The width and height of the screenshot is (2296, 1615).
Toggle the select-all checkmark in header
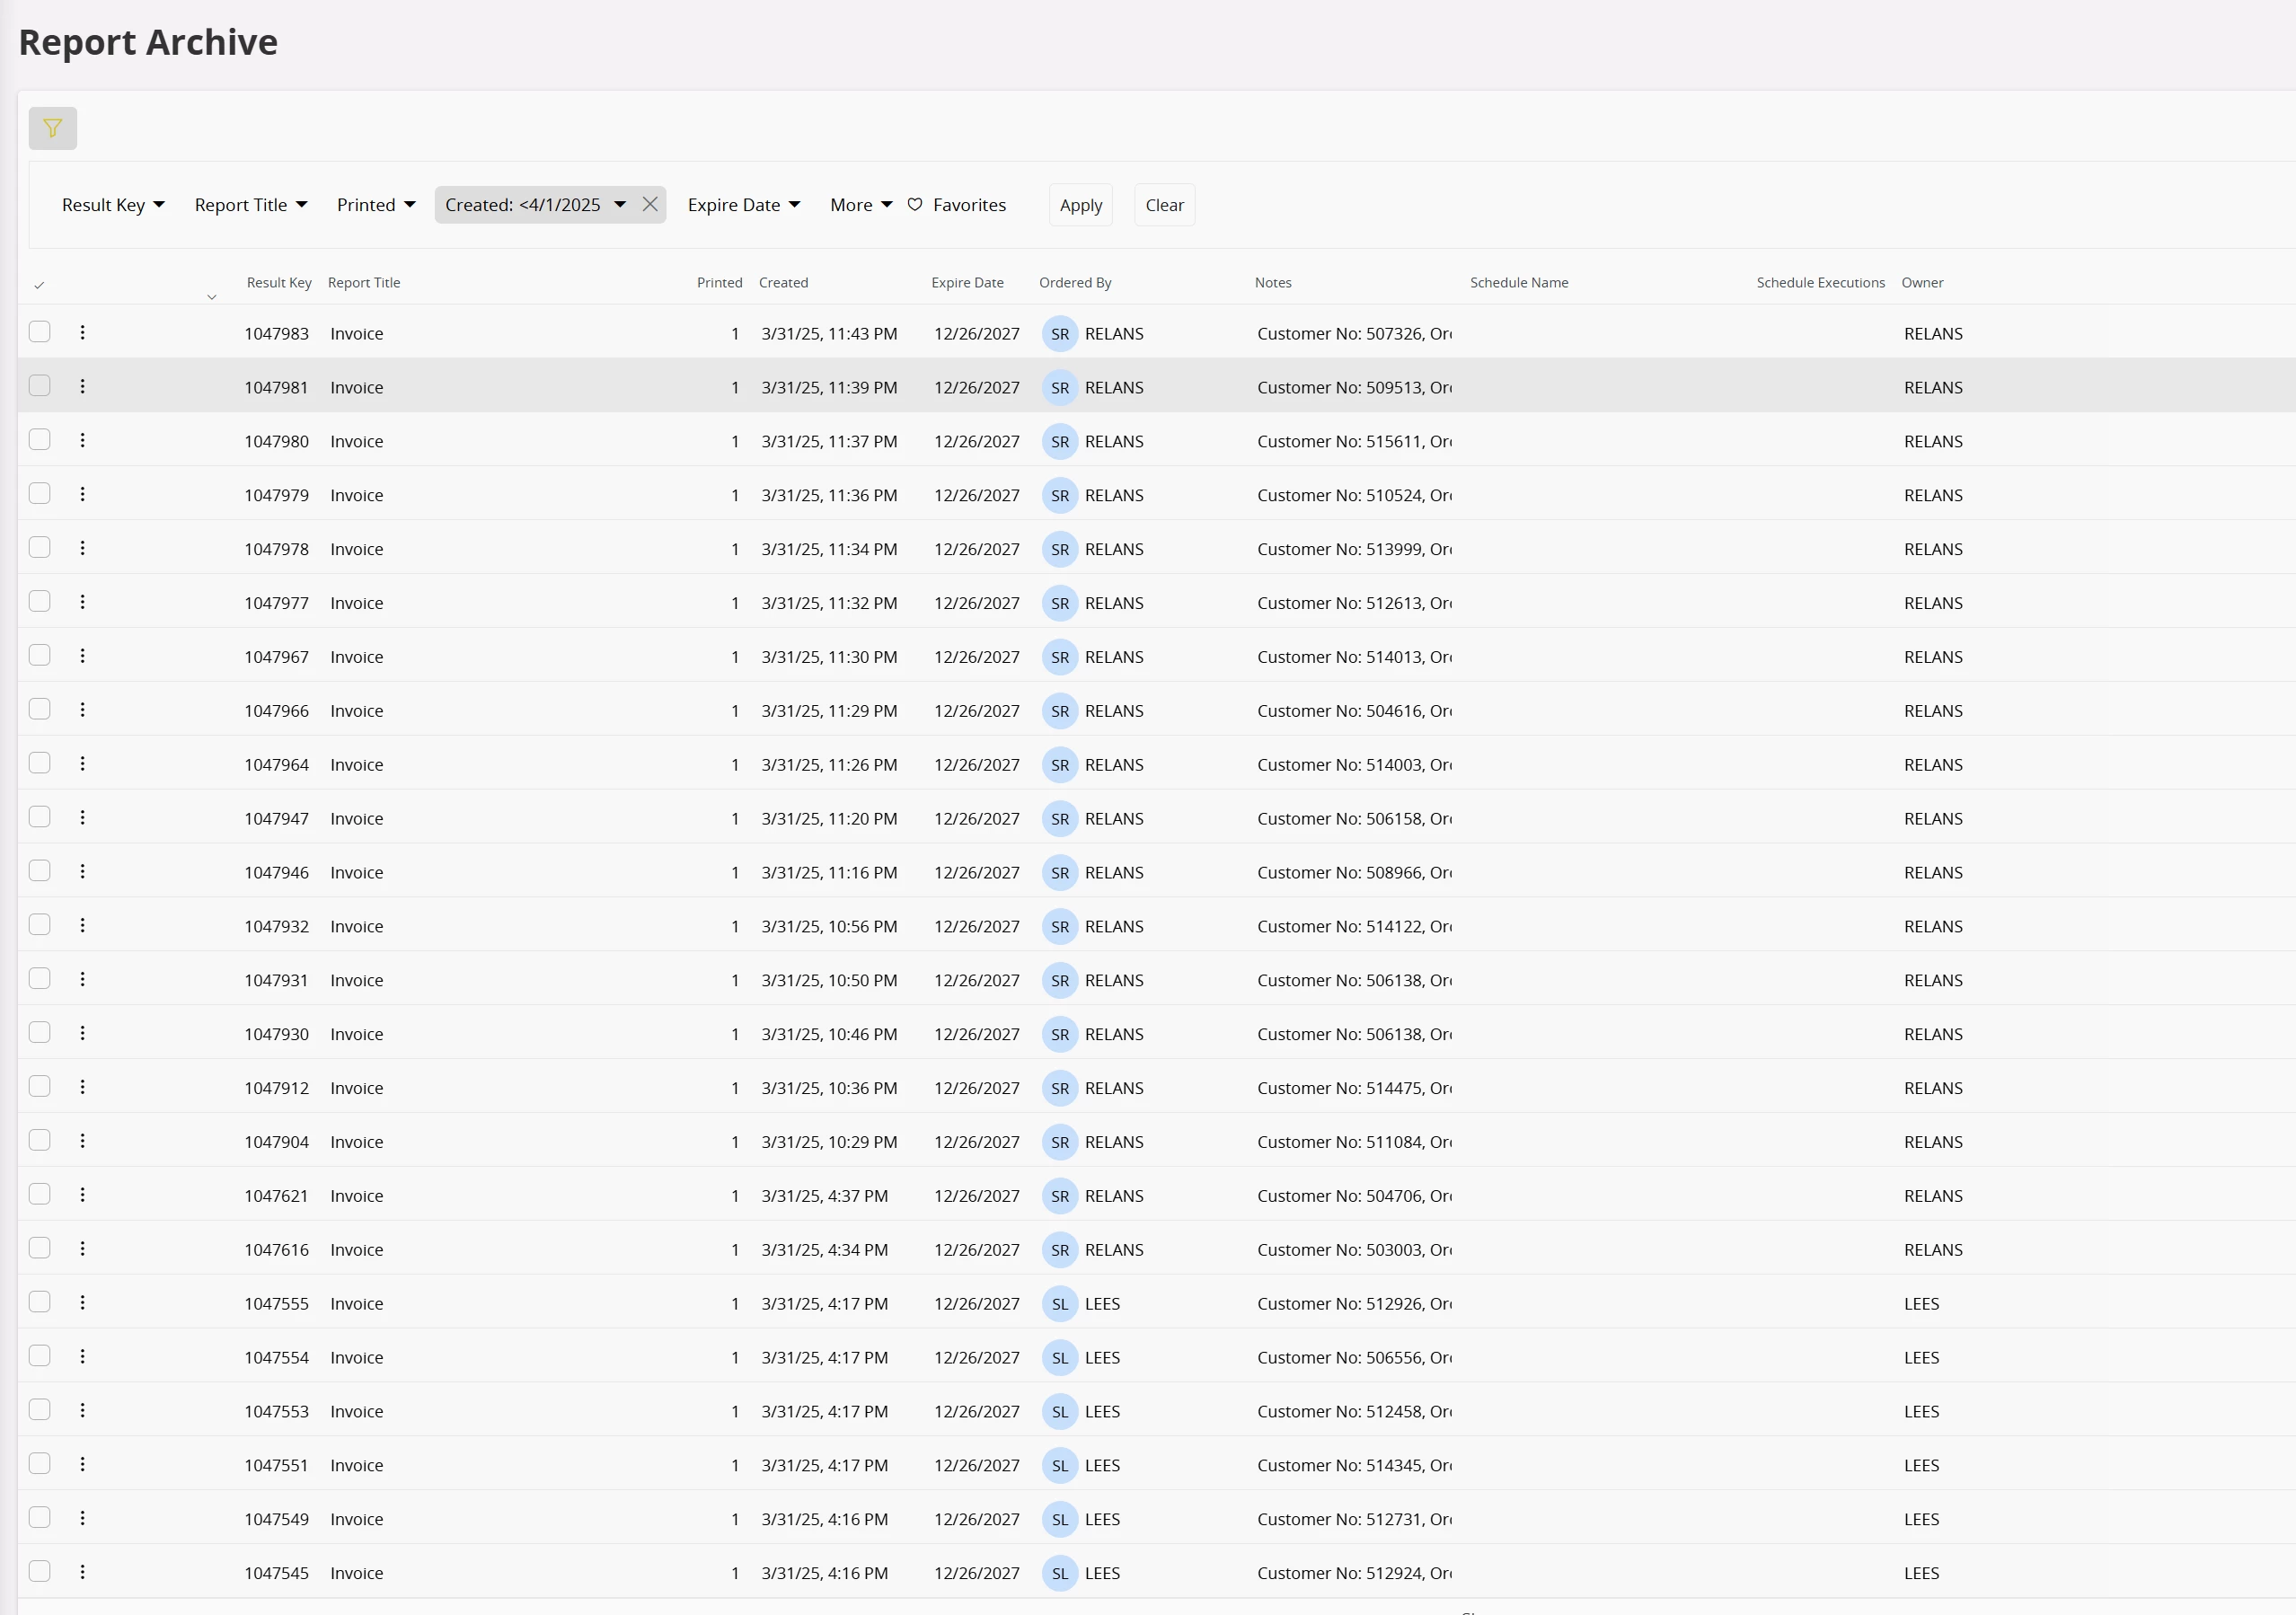tap(39, 285)
